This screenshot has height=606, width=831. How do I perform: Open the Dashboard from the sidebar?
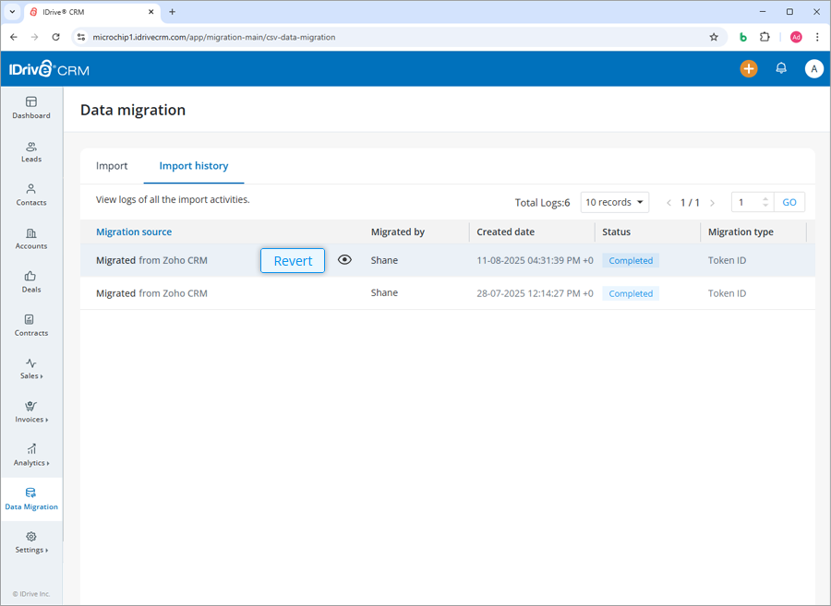(x=30, y=109)
